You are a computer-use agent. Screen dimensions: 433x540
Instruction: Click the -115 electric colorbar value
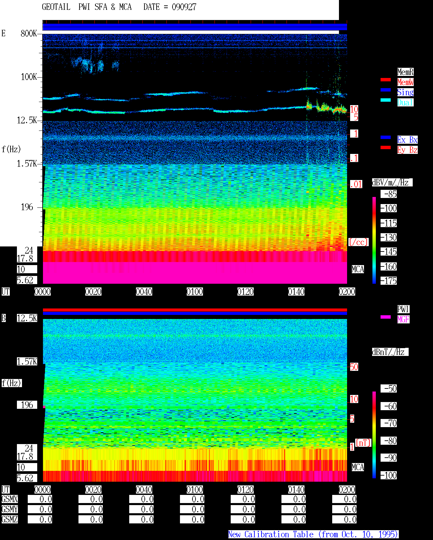pos(389,223)
